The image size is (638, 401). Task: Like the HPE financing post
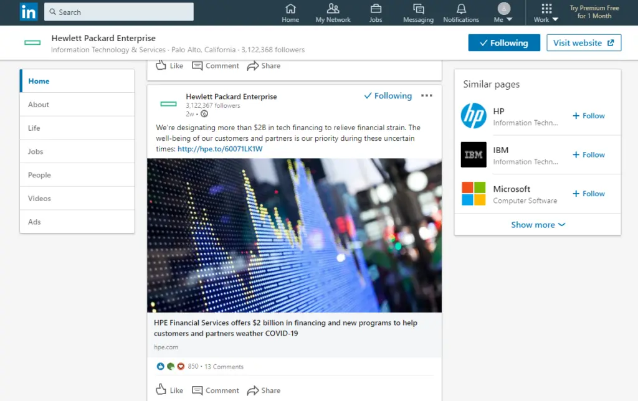pos(169,390)
